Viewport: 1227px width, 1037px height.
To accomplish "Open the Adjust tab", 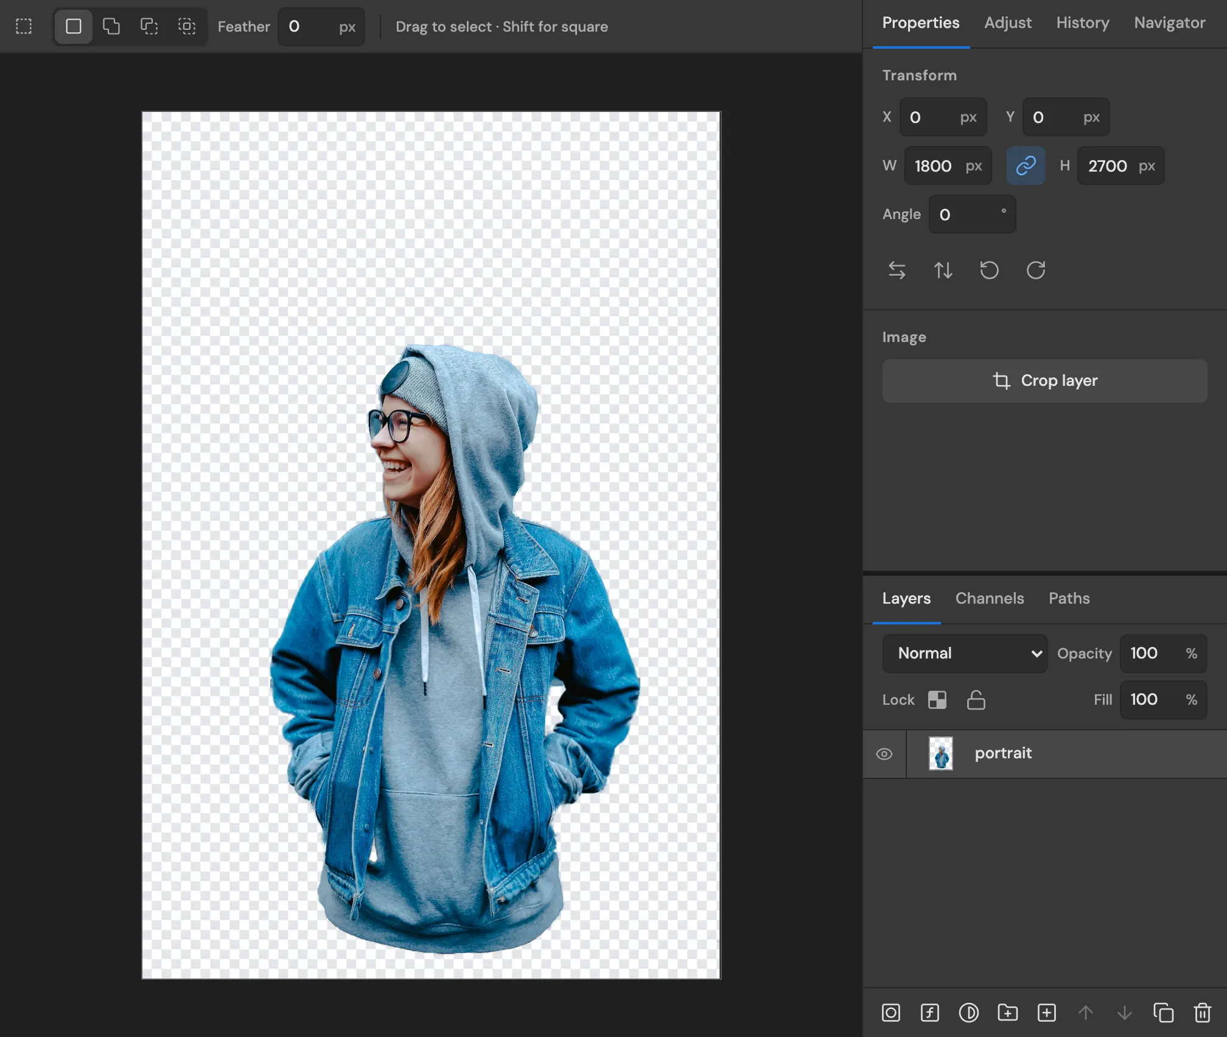I will (x=1008, y=23).
